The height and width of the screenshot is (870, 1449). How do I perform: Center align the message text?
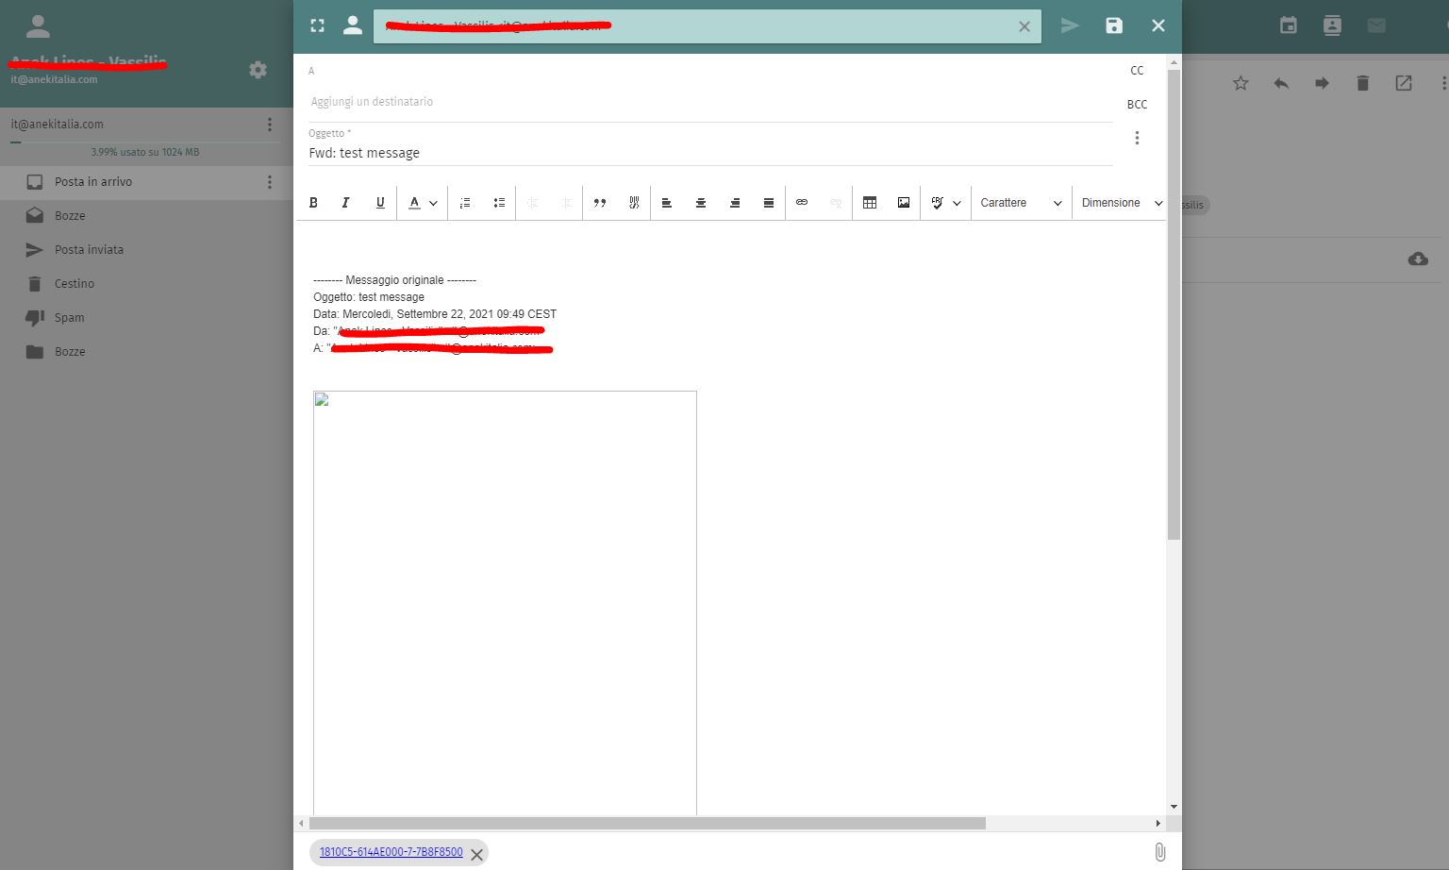[701, 203]
